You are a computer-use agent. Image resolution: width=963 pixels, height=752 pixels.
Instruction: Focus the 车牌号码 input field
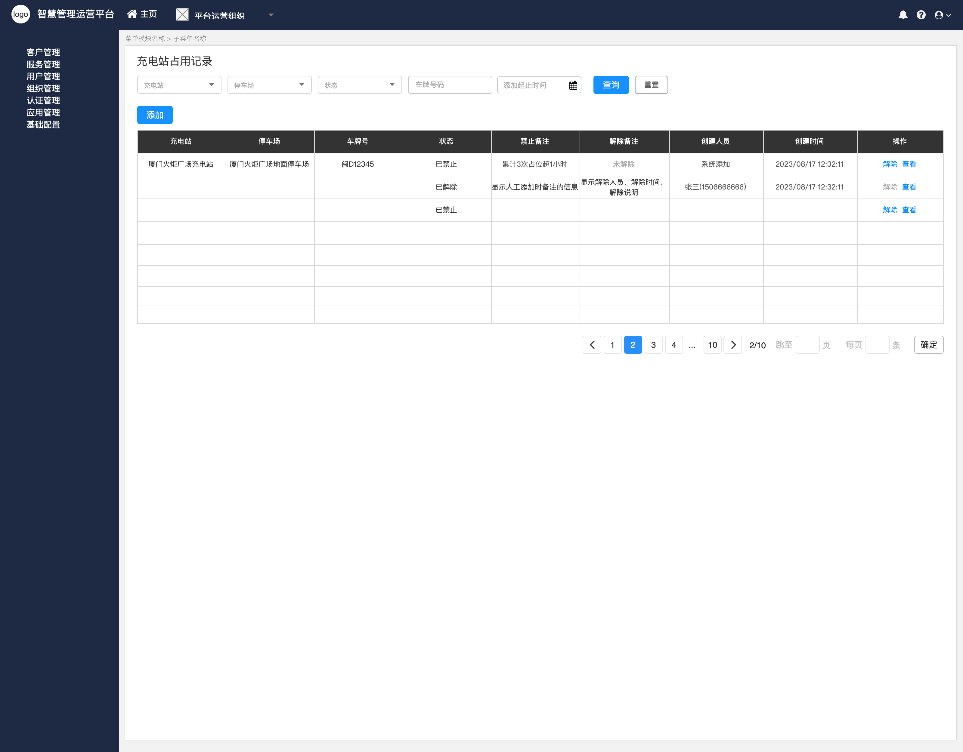[450, 85]
